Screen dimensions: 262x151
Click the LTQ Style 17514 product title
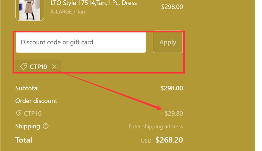[94, 3]
